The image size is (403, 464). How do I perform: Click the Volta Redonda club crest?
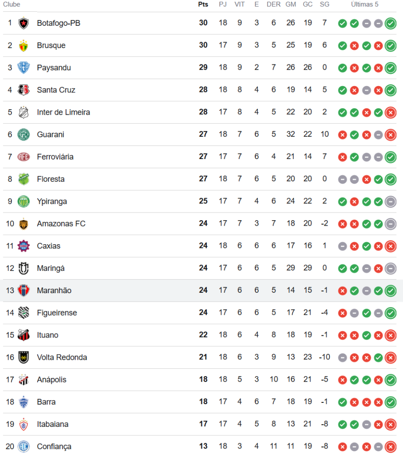point(24,357)
